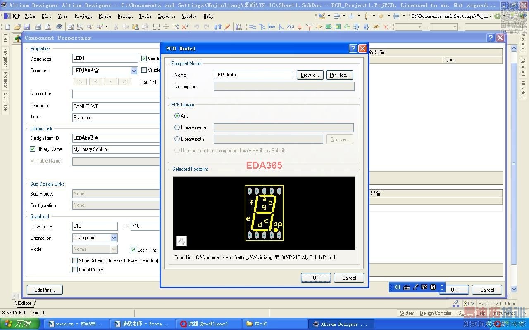The width and height of the screenshot is (529, 330).
Task: Click the Redo arrow icon
Action: pyautogui.click(x=206, y=27)
